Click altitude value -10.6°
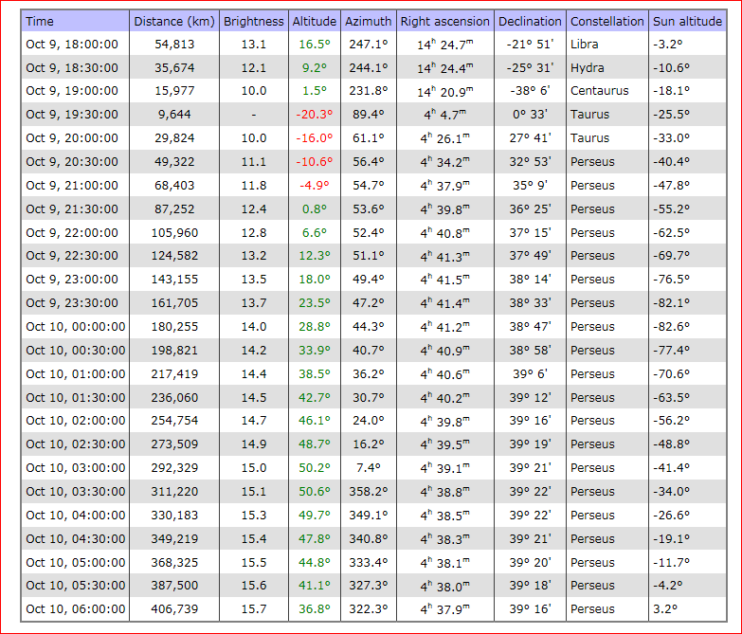The image size is (742, 634). [315, 161]
